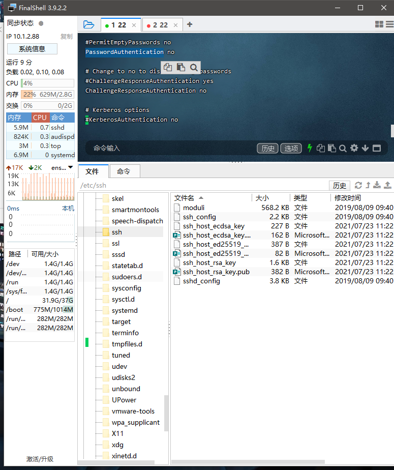Open file panel 历史 button
Screen dimensions: 394x470
point(340,186)
